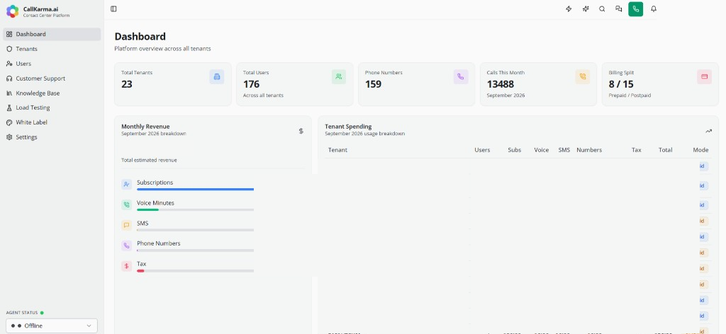
Task: Click the trend arrow icon in Tenant Spending
Action: (x=708, y=131)
